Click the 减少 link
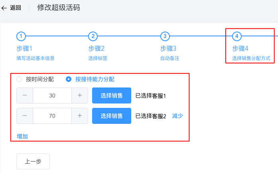 click(177, 116)
